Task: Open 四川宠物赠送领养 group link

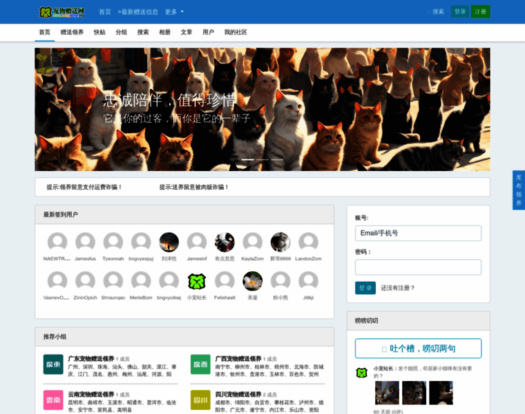Action: coord(238,395)
